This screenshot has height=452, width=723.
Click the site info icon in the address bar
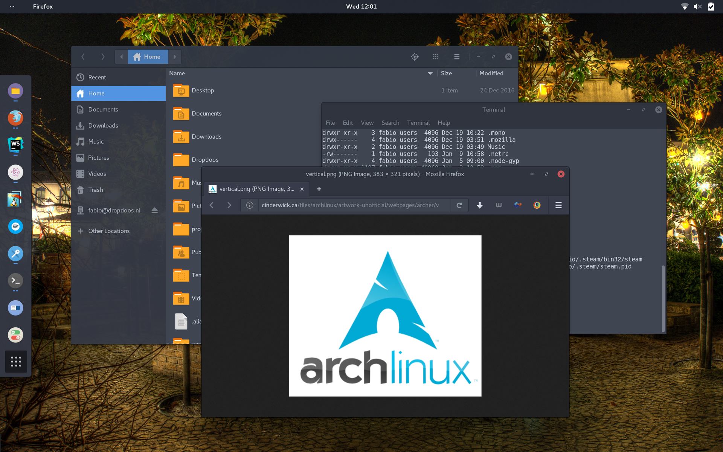(250, 205)
